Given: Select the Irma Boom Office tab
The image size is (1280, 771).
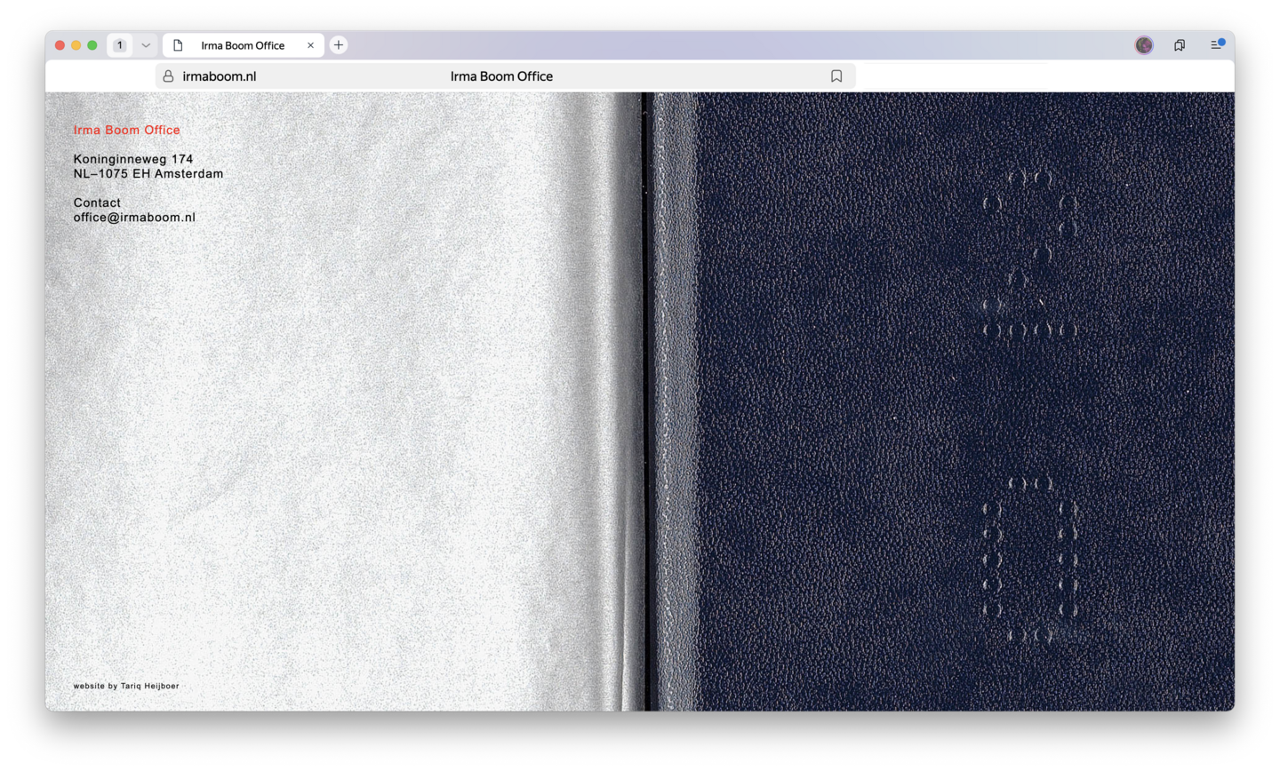Looking at the screenshot, I should point(243,45).
